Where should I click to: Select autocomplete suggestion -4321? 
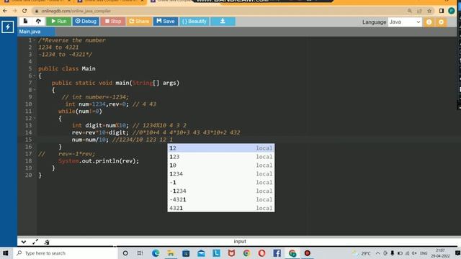221,199
